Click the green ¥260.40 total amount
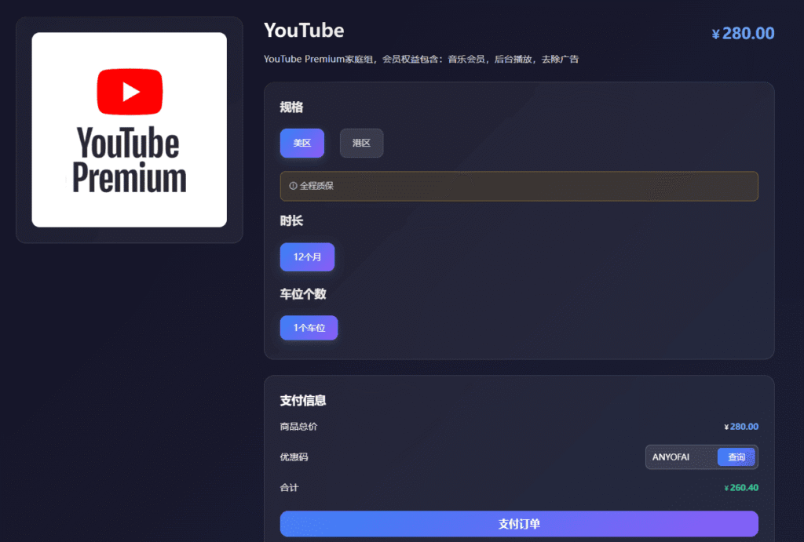804x542 pixels. [741, 487]
